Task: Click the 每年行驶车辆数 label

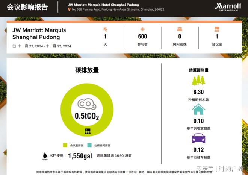Action: coord(198,157)
